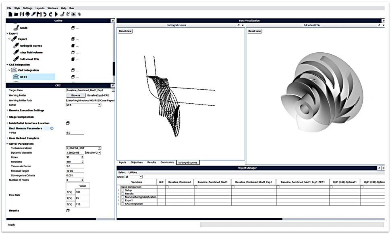
Task: Open the Solver CFX dropdown
Action: [x=83, y=105]
